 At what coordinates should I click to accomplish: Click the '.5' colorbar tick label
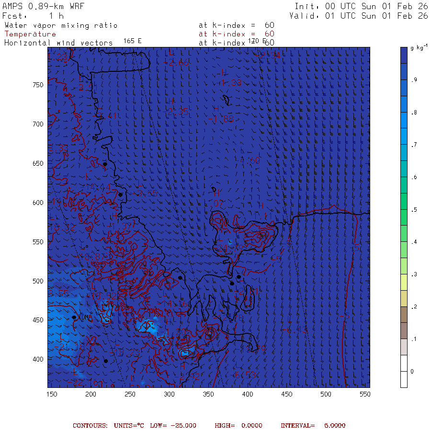tap(414, 210)
